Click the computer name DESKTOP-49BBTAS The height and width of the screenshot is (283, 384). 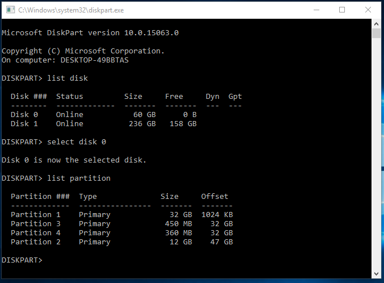95,60
